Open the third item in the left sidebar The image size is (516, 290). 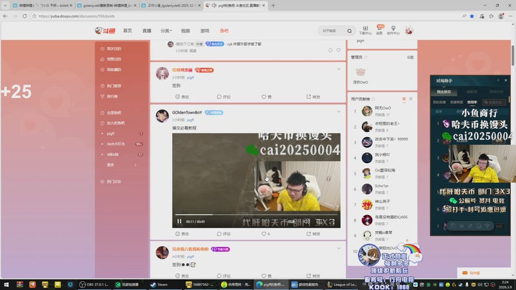(x=111, y=70)
